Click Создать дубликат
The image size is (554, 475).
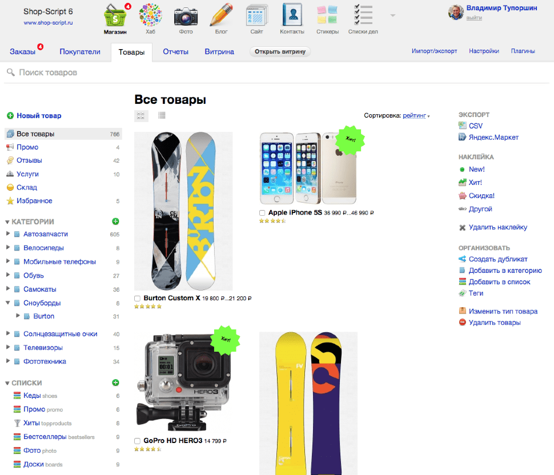[x=498, y=259]
